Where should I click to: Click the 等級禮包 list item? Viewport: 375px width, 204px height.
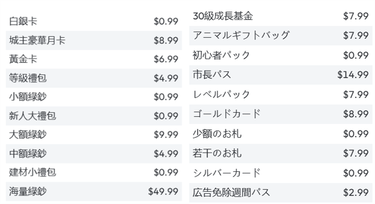28,78
